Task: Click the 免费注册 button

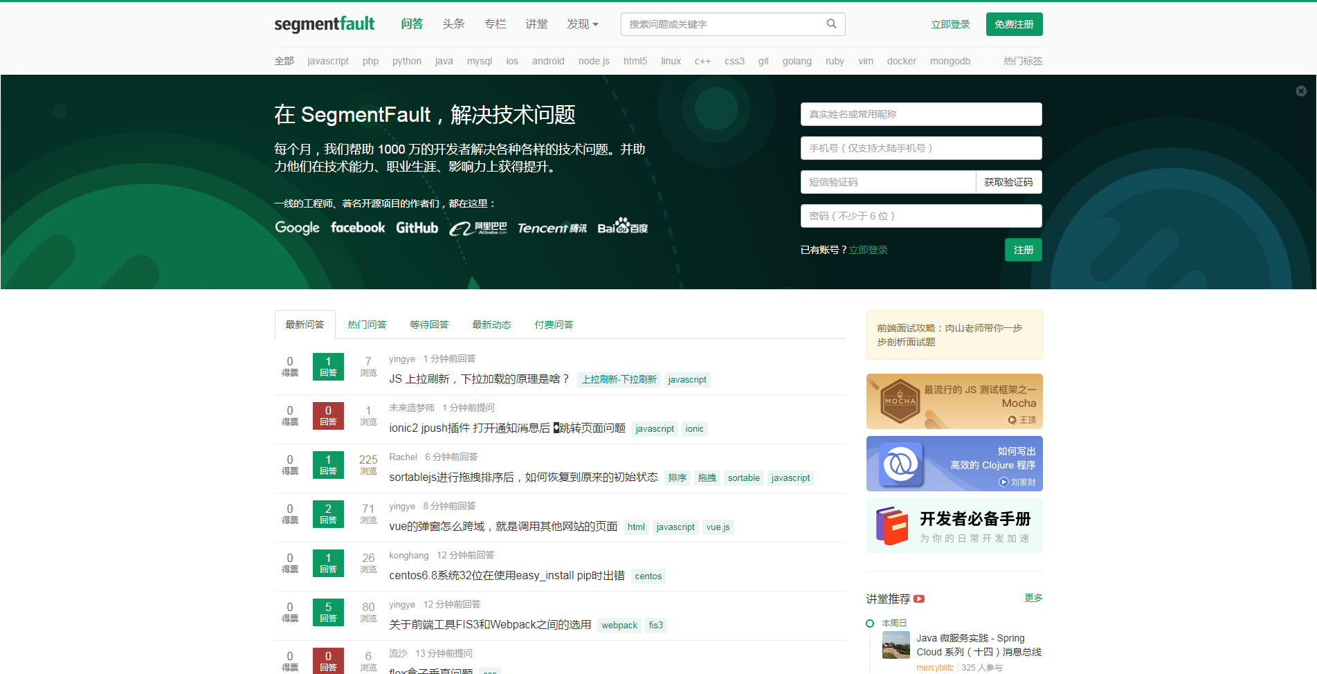Action: click(1014, 24)
